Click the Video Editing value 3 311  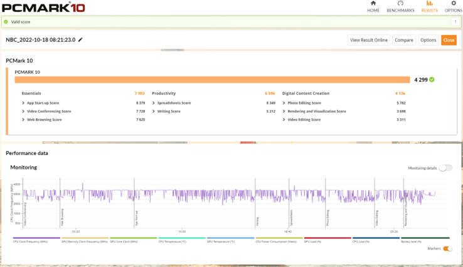(401, 119)
